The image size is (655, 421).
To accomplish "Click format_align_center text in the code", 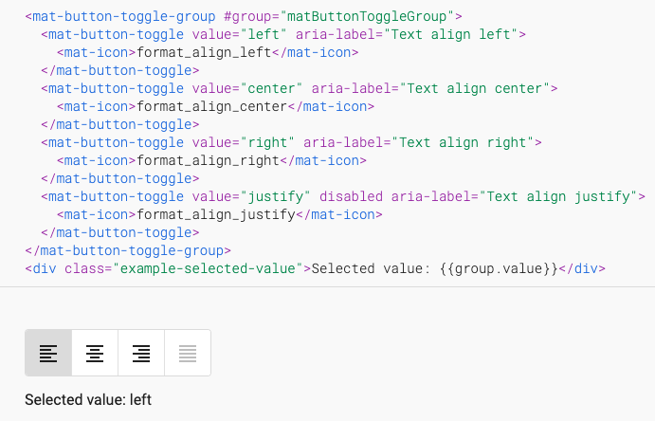I will pos(212,106).
